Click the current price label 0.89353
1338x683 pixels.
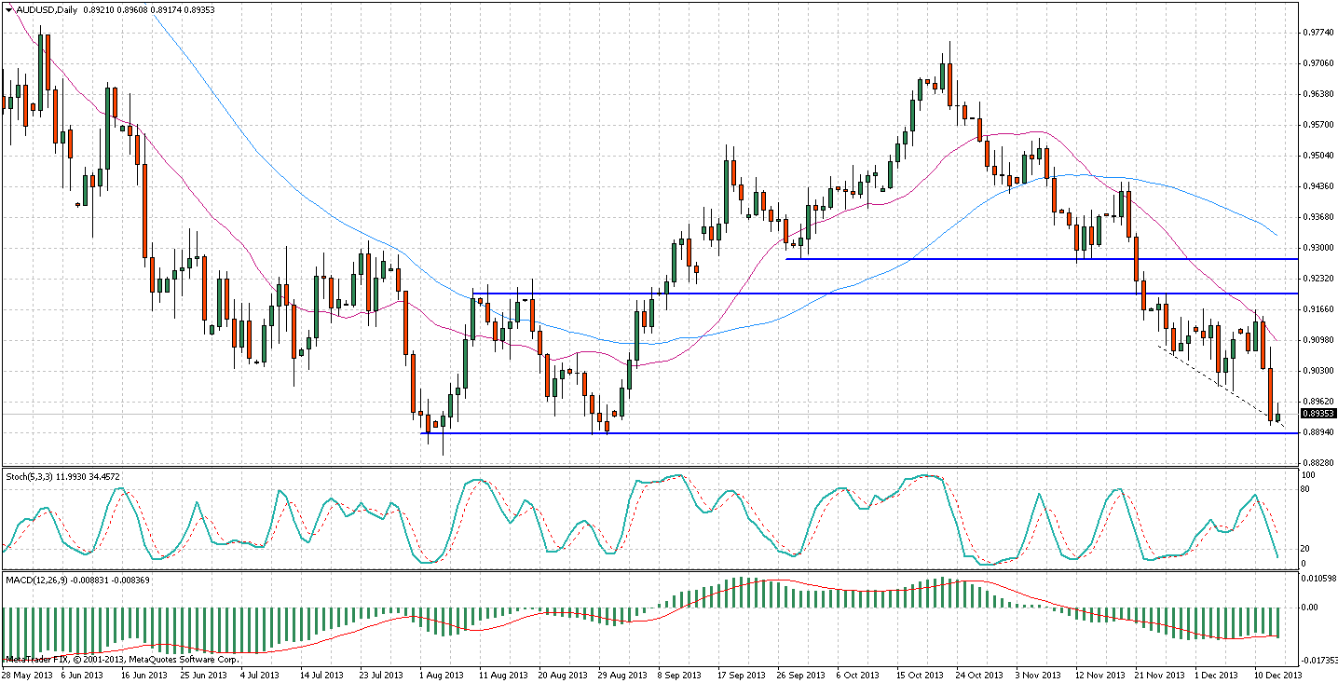[1318, 414]
